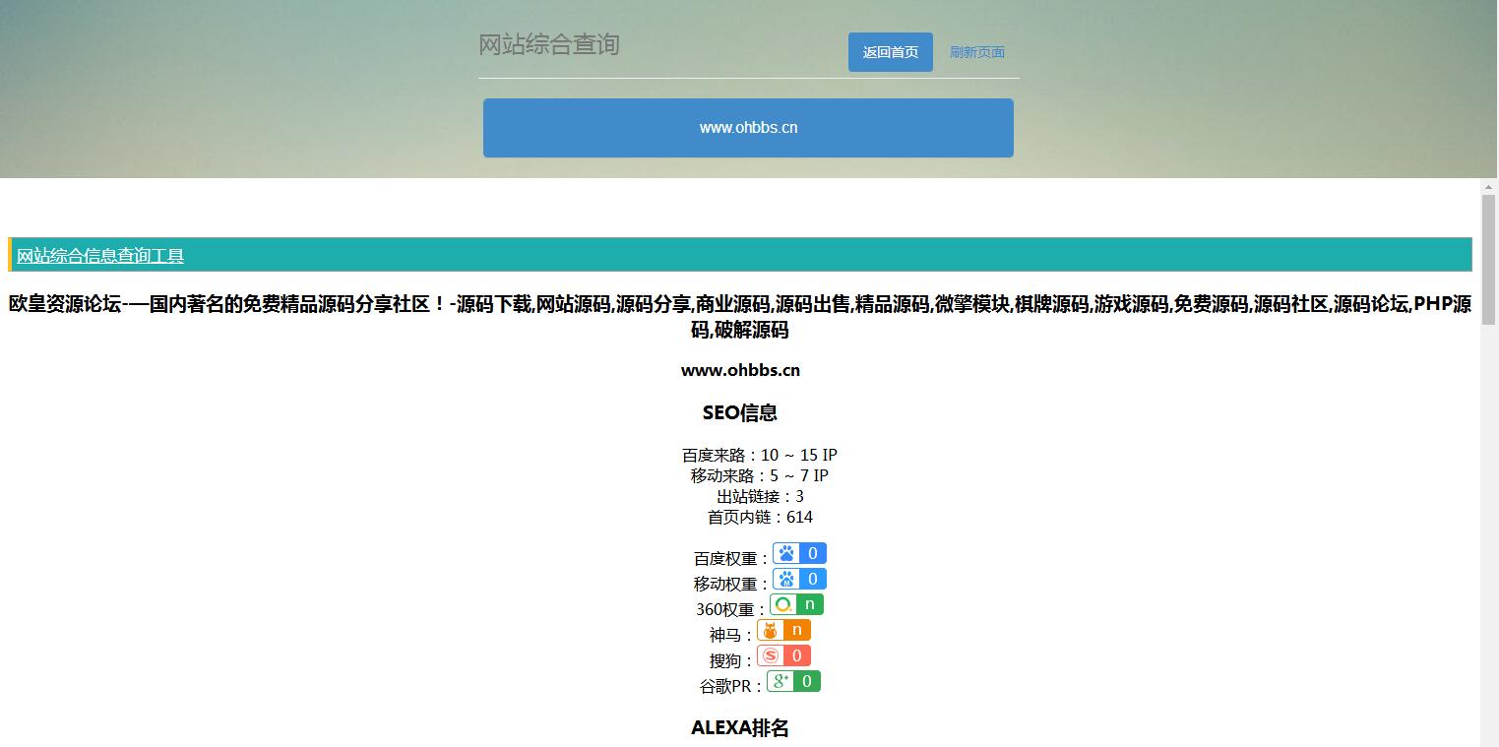
Task: Click the 移动权重 value 0 badge
Action: [813, 579]
